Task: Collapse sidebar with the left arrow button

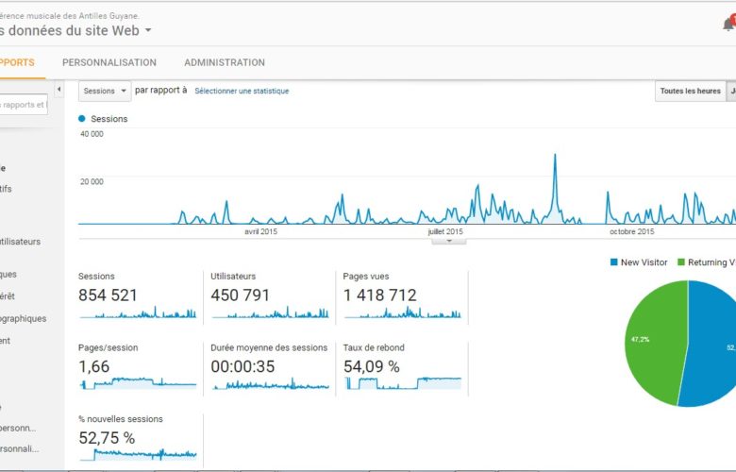Action: click(59, 90)
